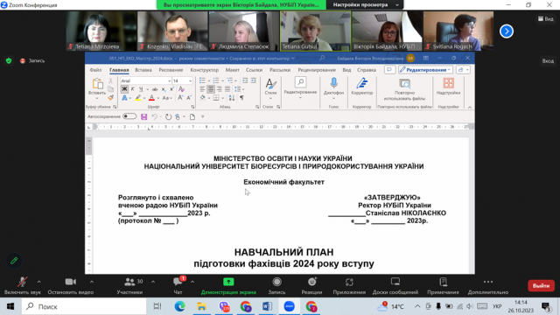Show next video thumbnails with blue arrow
Screen dimensions: 560x315
(x=507, y=31)
